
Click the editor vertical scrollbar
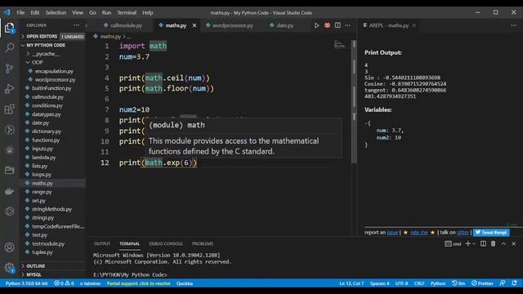click(x=354, y=101)
